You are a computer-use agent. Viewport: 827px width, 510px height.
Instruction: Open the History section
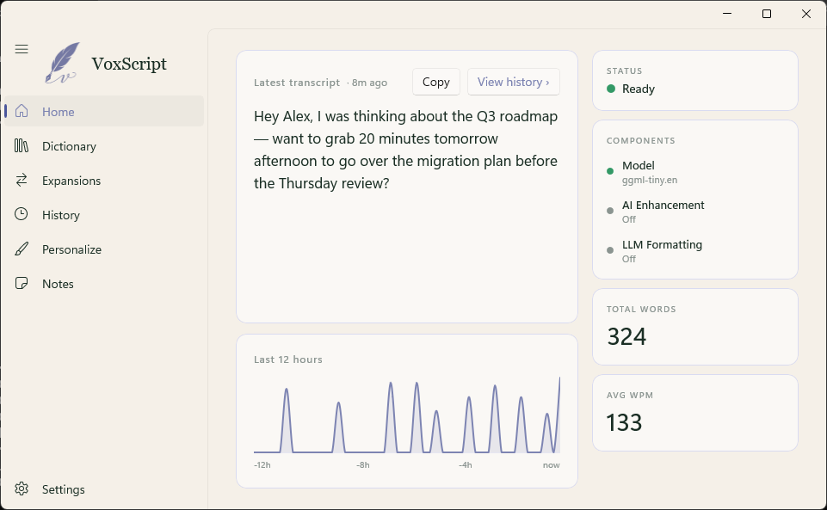click(x=104, y=214)
